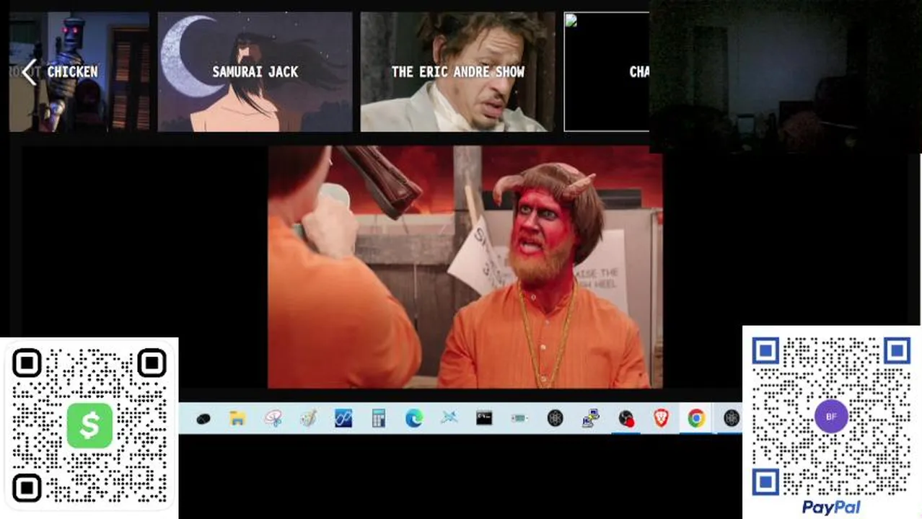922x519 pixels.
Task: Click the Cash App QR code
Action: click(x=89, y=427)
